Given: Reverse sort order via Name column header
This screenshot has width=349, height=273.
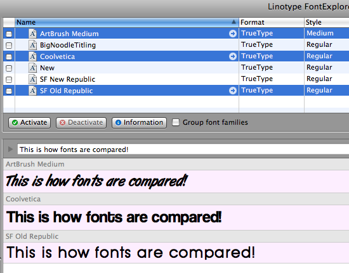Looking at the screenshot, I should [x=127, y=22].
